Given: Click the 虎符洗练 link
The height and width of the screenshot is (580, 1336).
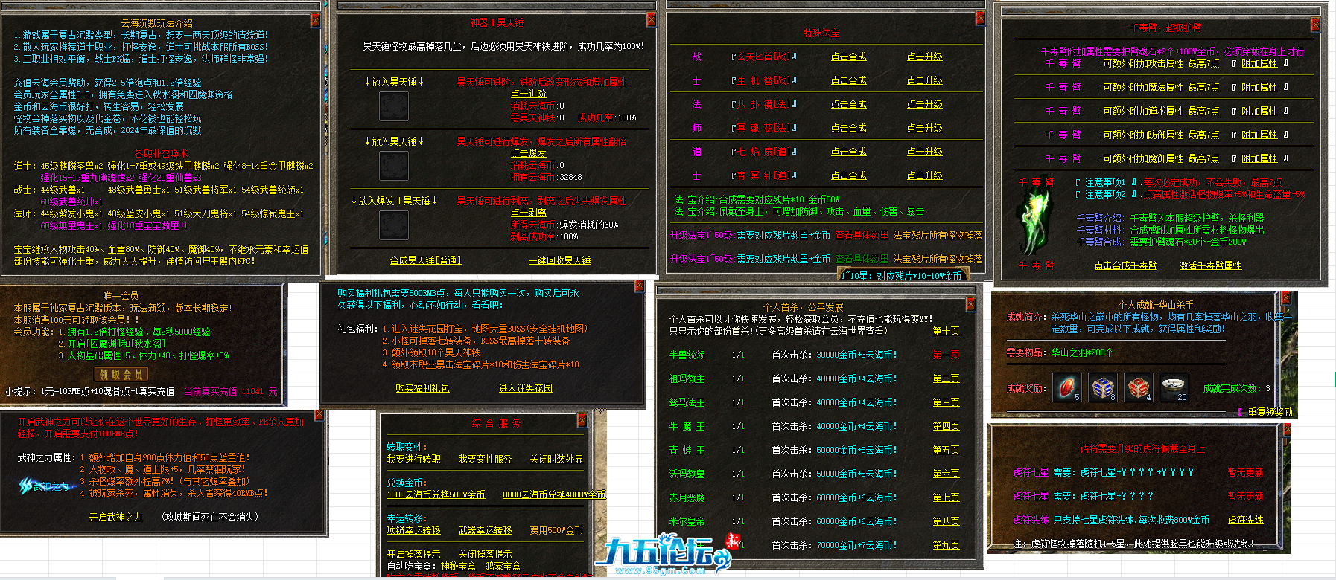Looking at the screenshot, I should pyautogui.click(x=1245, y=521).
